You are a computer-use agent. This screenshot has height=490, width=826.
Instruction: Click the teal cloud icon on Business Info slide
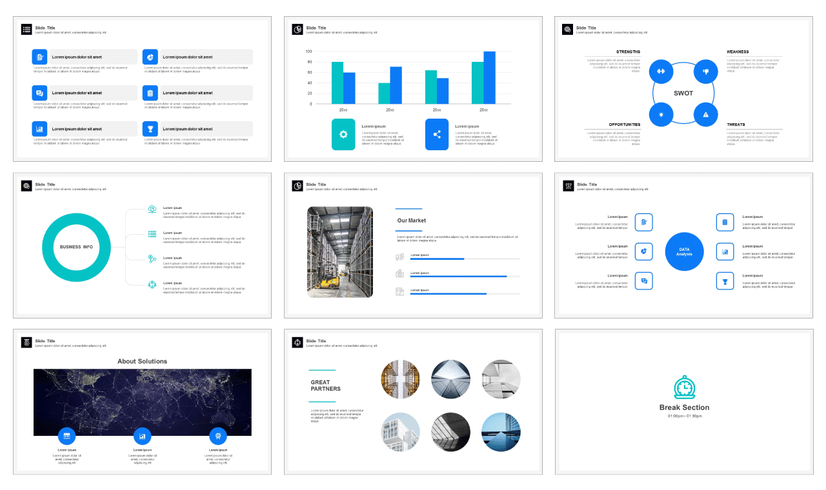(x=152, y=208)
